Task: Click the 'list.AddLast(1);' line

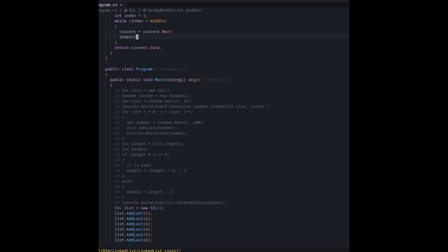Action: tap(133, 213)
